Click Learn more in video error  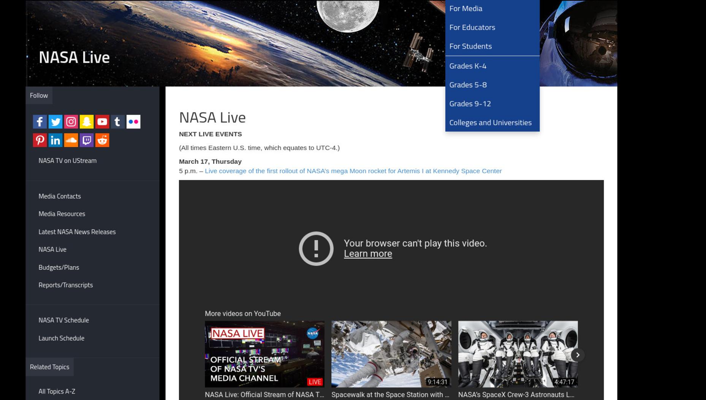click(368, 254)
